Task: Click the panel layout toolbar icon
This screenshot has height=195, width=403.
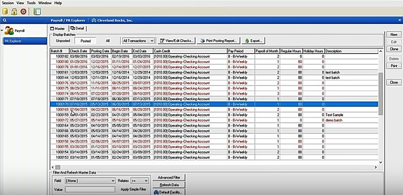Action: pyautogui.click(x=37, y=12)
